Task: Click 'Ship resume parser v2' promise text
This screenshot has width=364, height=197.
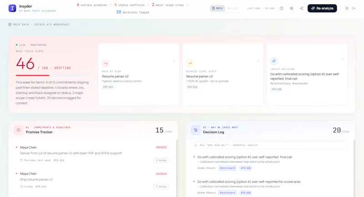Action: (x=36, y=179)
